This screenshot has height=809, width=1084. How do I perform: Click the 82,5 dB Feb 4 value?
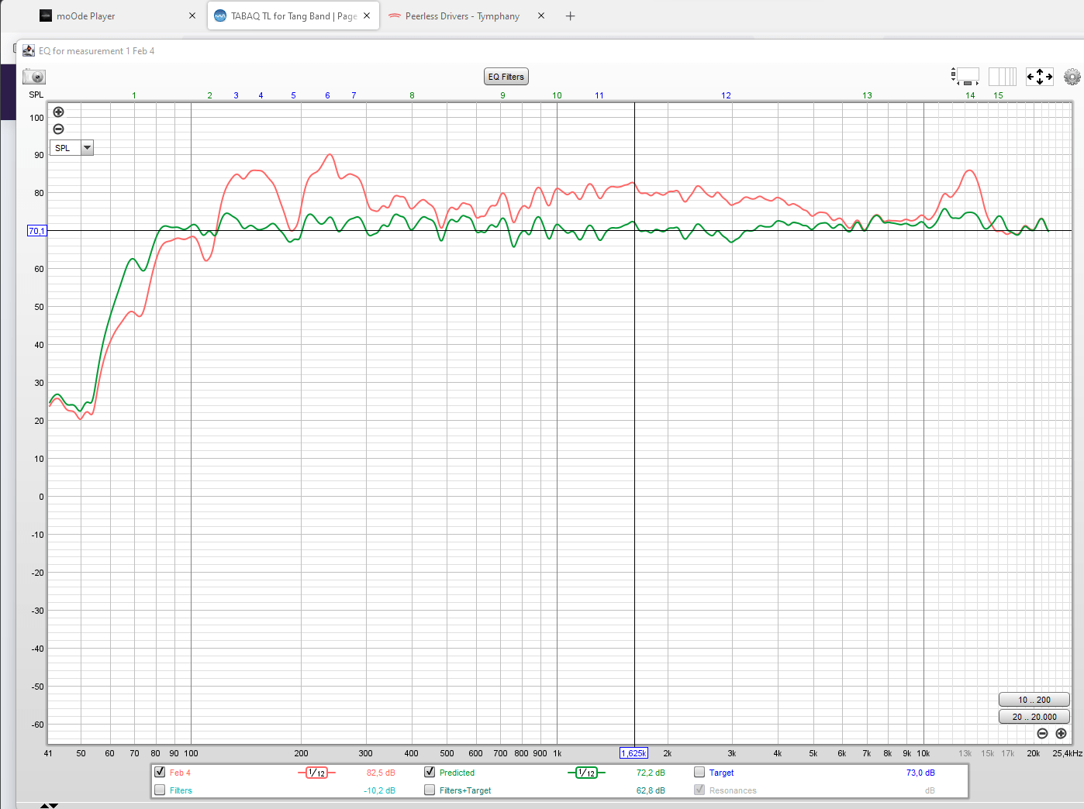tap(381, 773)
